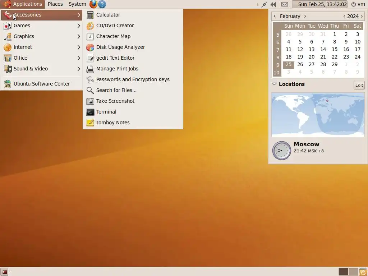This screenshot has height=276, width=368.
Task: Collapse the Locations section triangle
Action: point(274,84)
